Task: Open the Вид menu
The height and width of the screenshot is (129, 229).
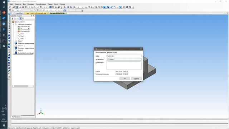Action: (x=24, y=4)
